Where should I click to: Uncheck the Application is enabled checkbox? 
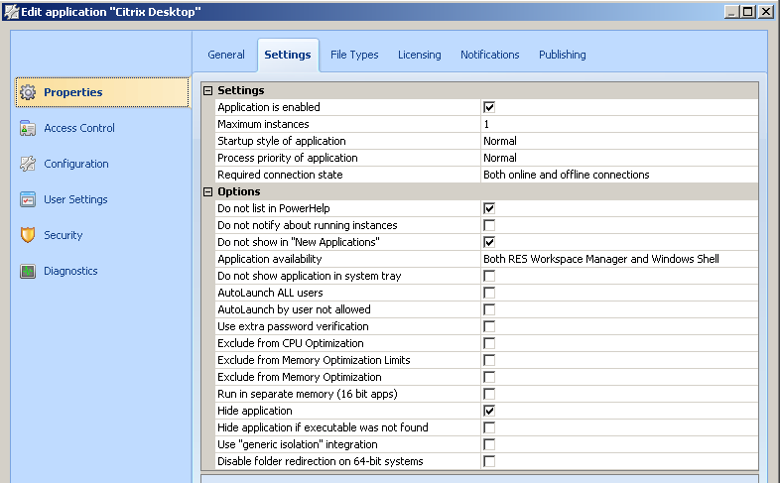tap(488, 107)
